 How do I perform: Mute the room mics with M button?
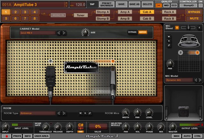[x=81, y=113]
